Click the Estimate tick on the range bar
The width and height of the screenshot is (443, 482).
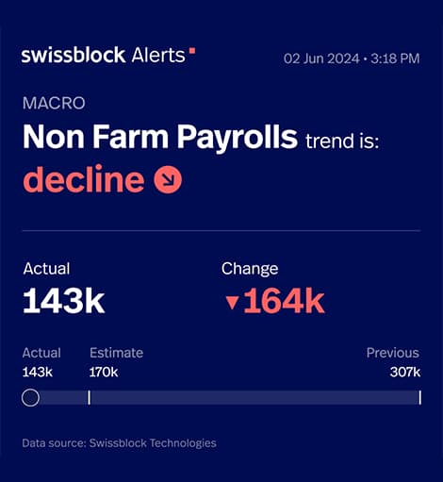coord(90,397)
